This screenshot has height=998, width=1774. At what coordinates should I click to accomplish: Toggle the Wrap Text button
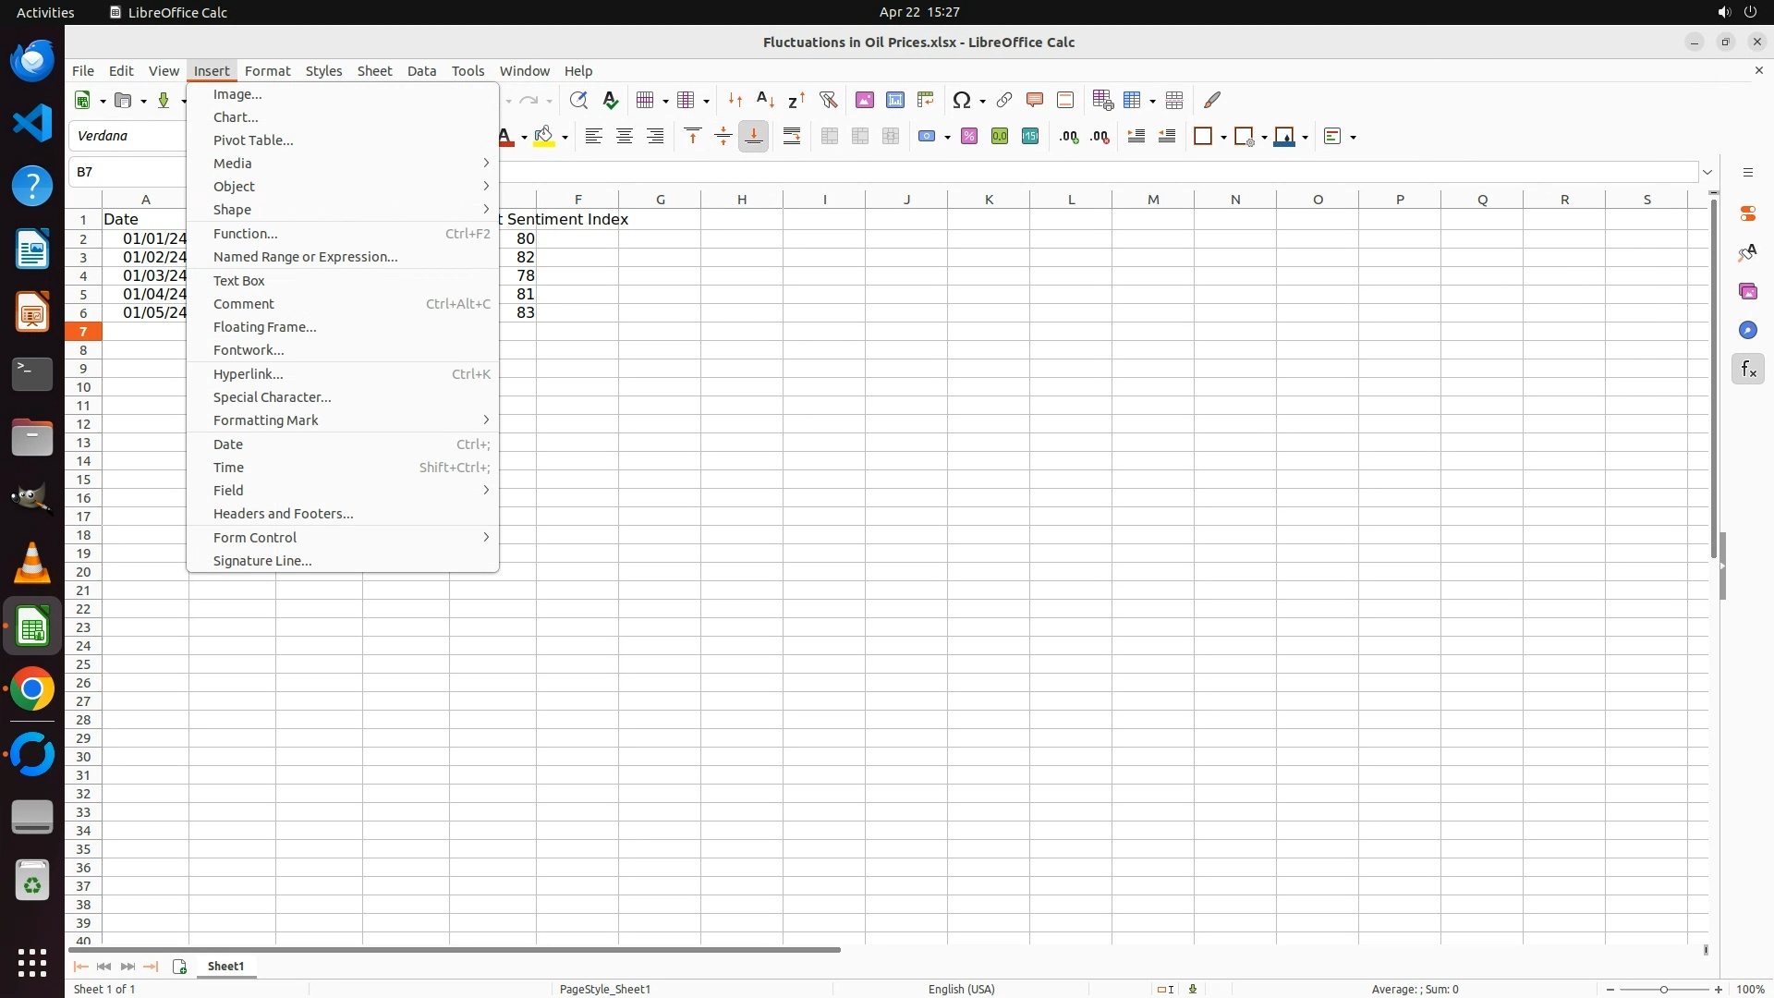coord(792,137)
